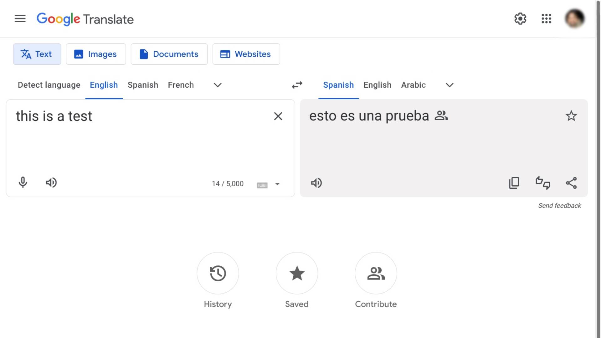Select French as source language
This screenshot has width=601, height=338.
click(181, 85)
